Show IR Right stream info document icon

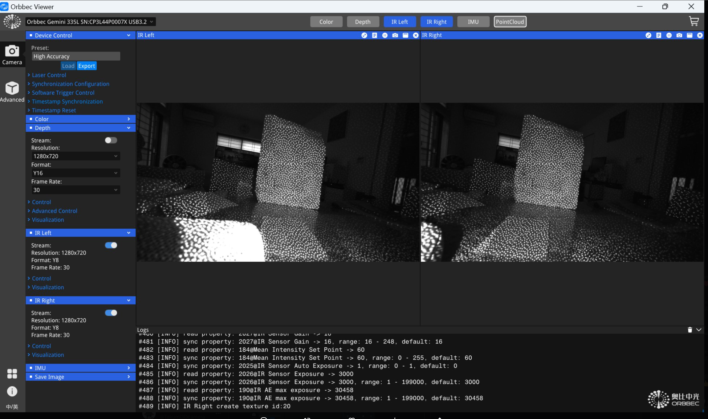point(658,35)
